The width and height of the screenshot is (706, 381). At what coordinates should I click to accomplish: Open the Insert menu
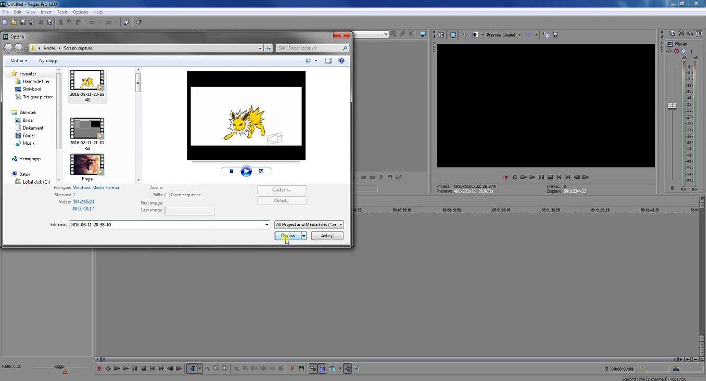pos(46,12)
